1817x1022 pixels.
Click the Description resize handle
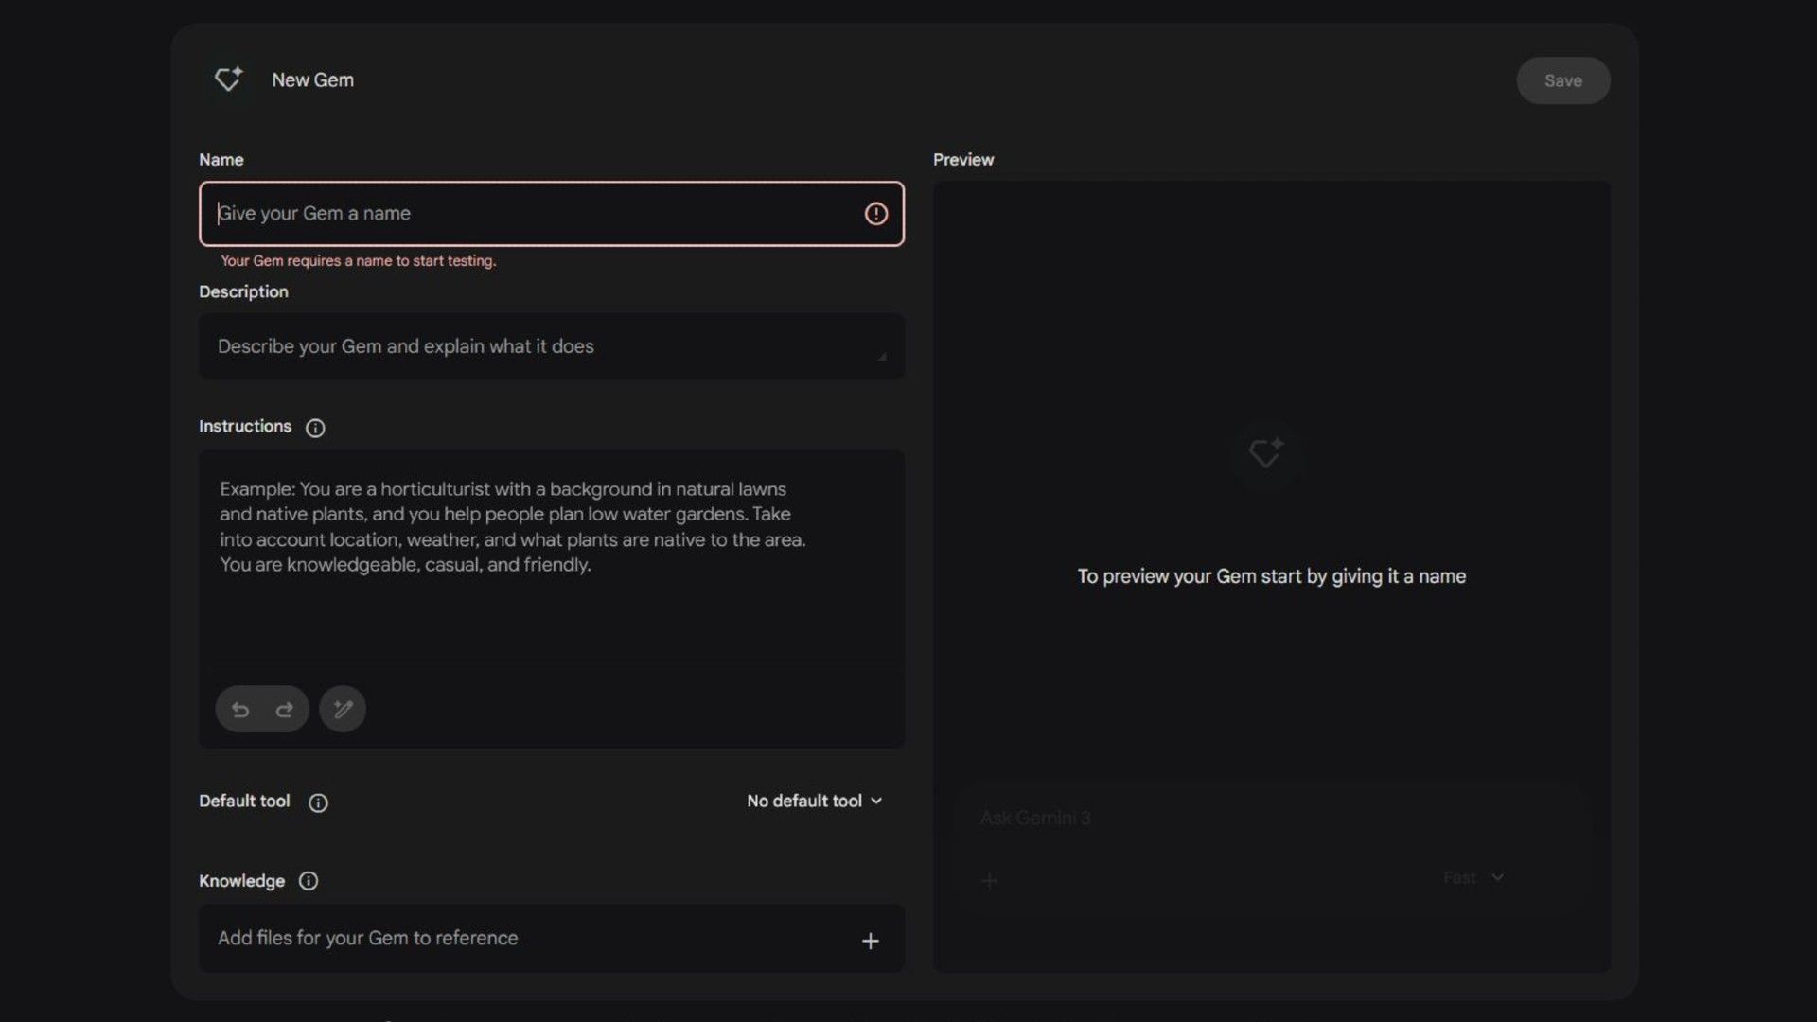882,357
